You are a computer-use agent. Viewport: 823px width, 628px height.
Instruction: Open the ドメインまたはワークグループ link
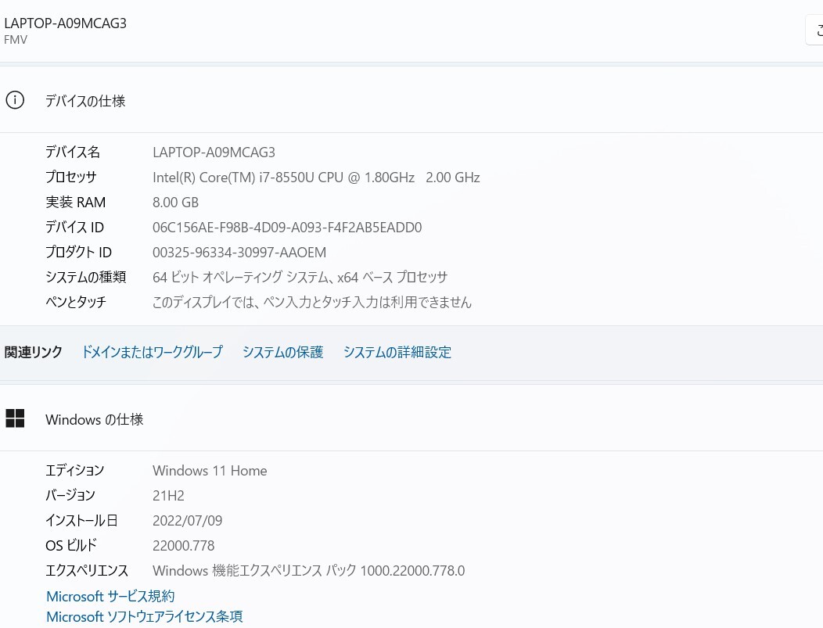(153, 352)
